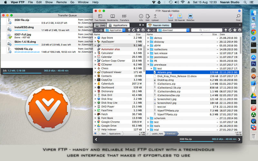258x161 pixels.
Task: Select InstallESD.dmg transfer row
Action: click(x=47, y=29)
